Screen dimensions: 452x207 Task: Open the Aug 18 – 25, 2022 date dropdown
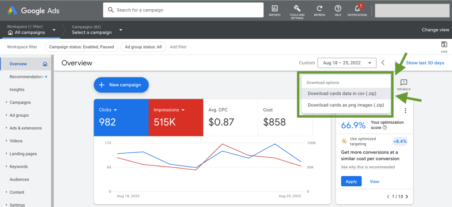[x=347, y=63]
